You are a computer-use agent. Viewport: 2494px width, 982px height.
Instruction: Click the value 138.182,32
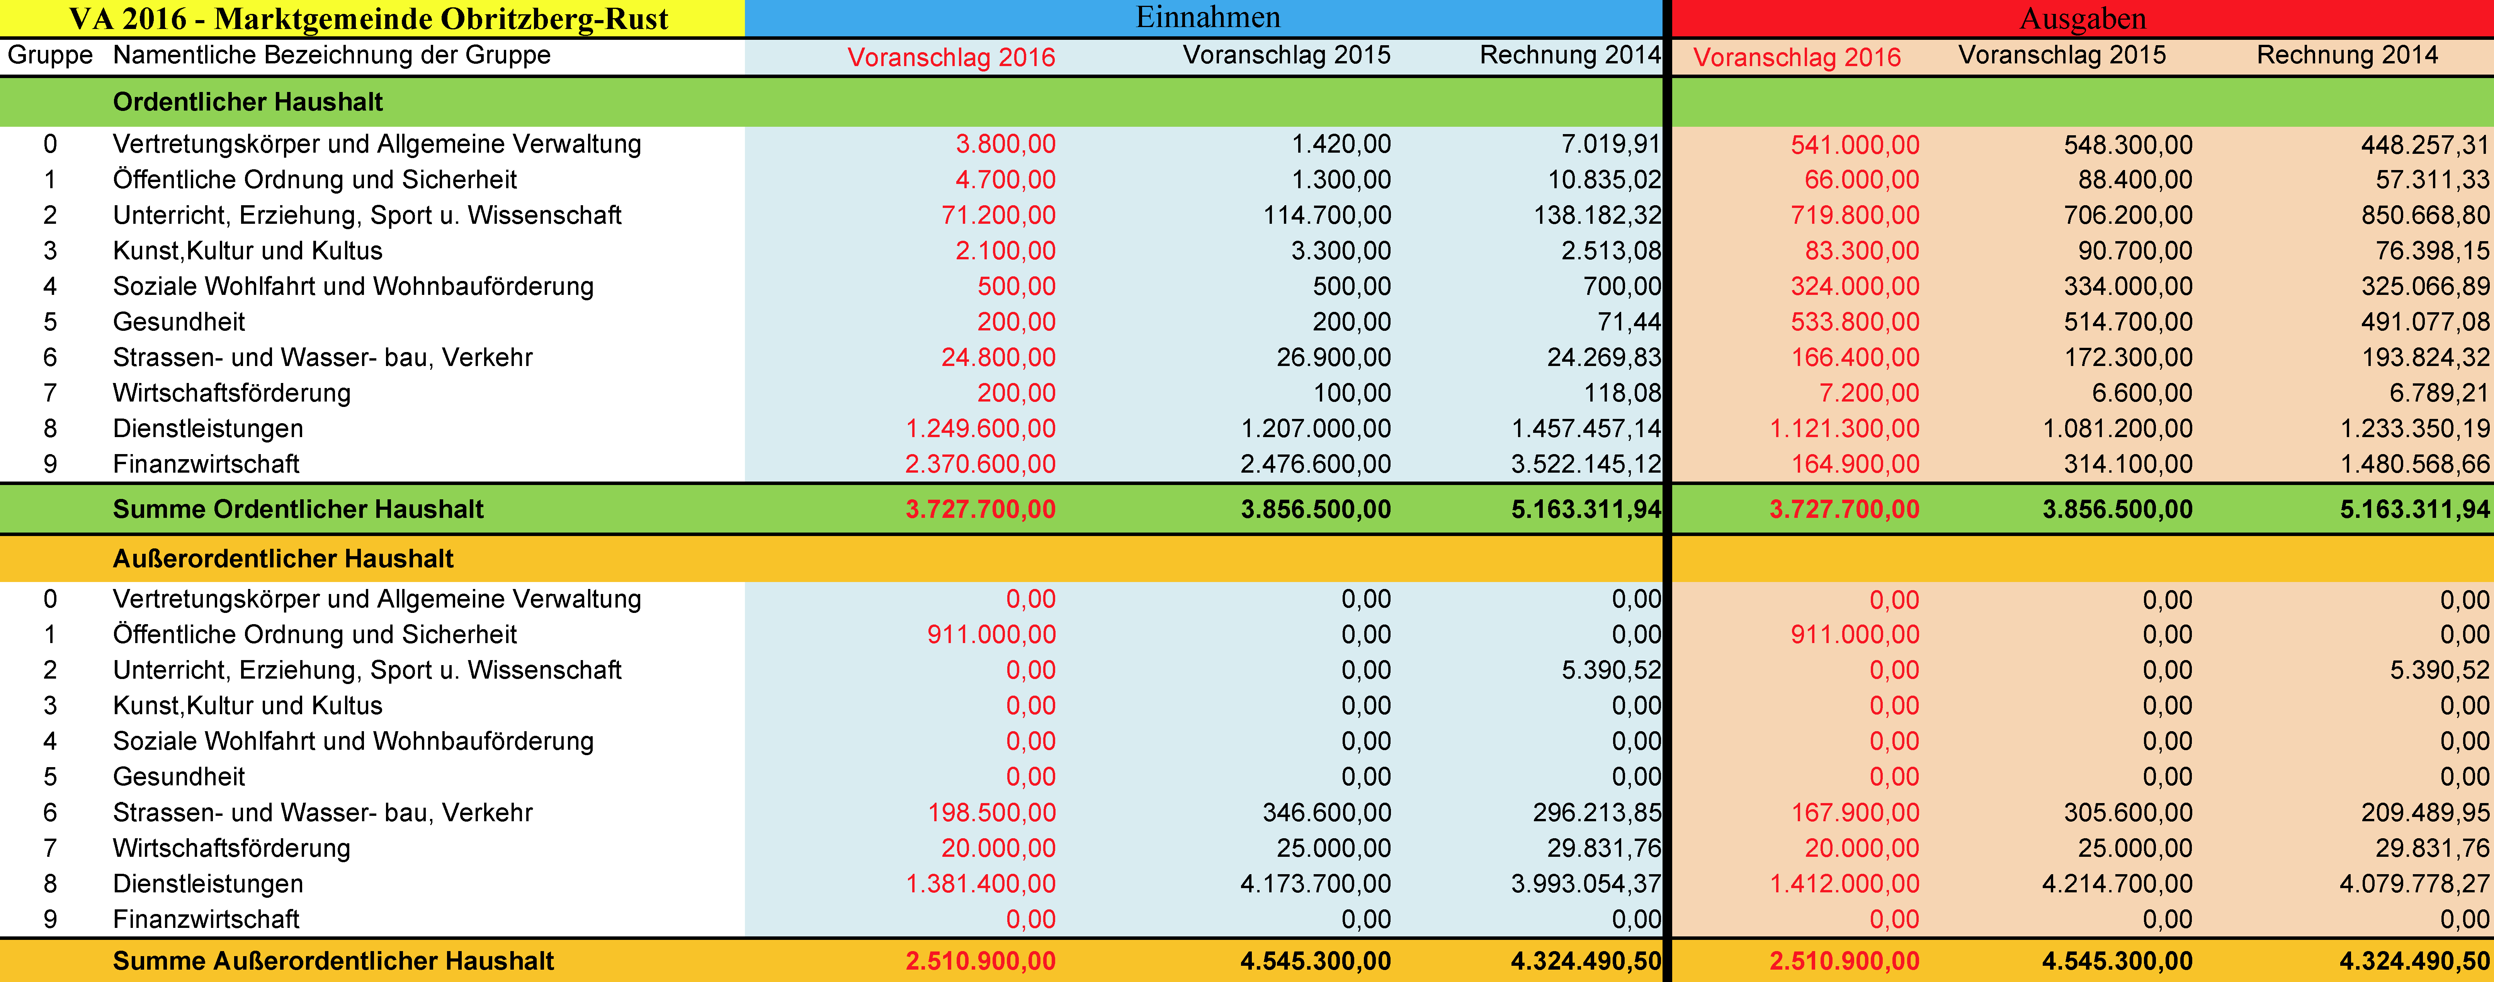coord(1598,215)
